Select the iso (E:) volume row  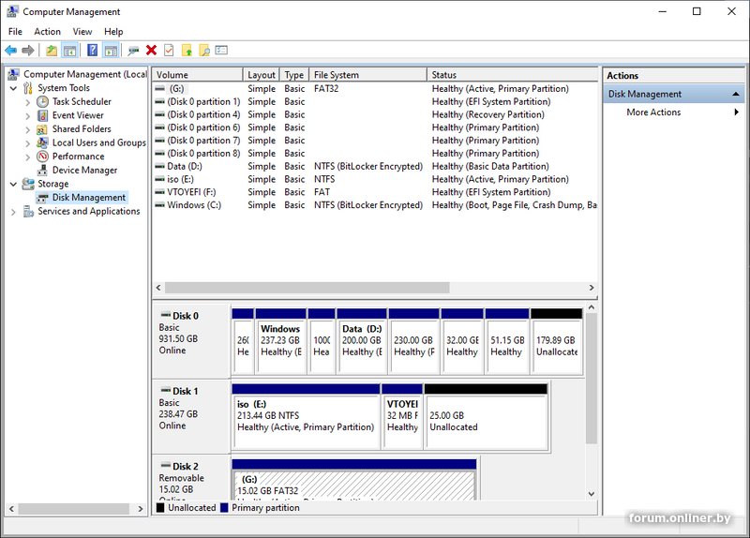(375, 179)
